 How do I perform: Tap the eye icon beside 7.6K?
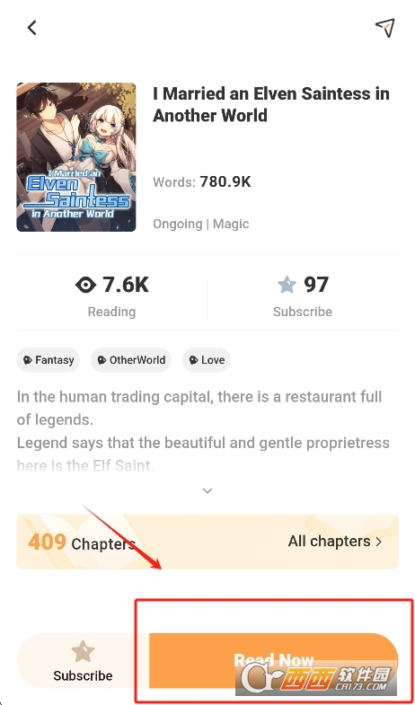85,285
